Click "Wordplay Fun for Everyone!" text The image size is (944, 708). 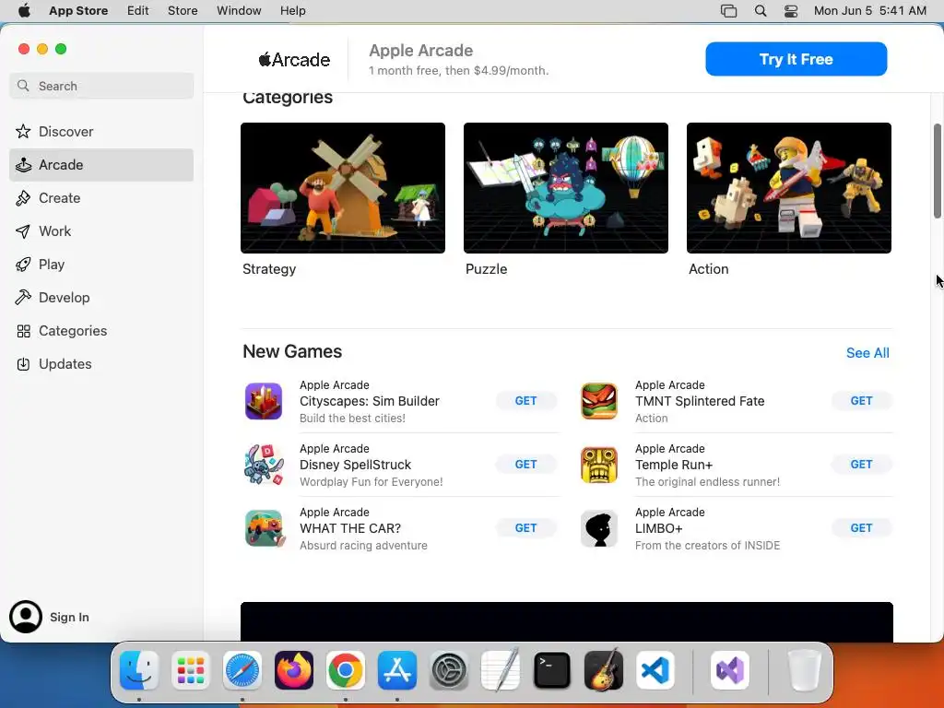click(x=371, y=482)
